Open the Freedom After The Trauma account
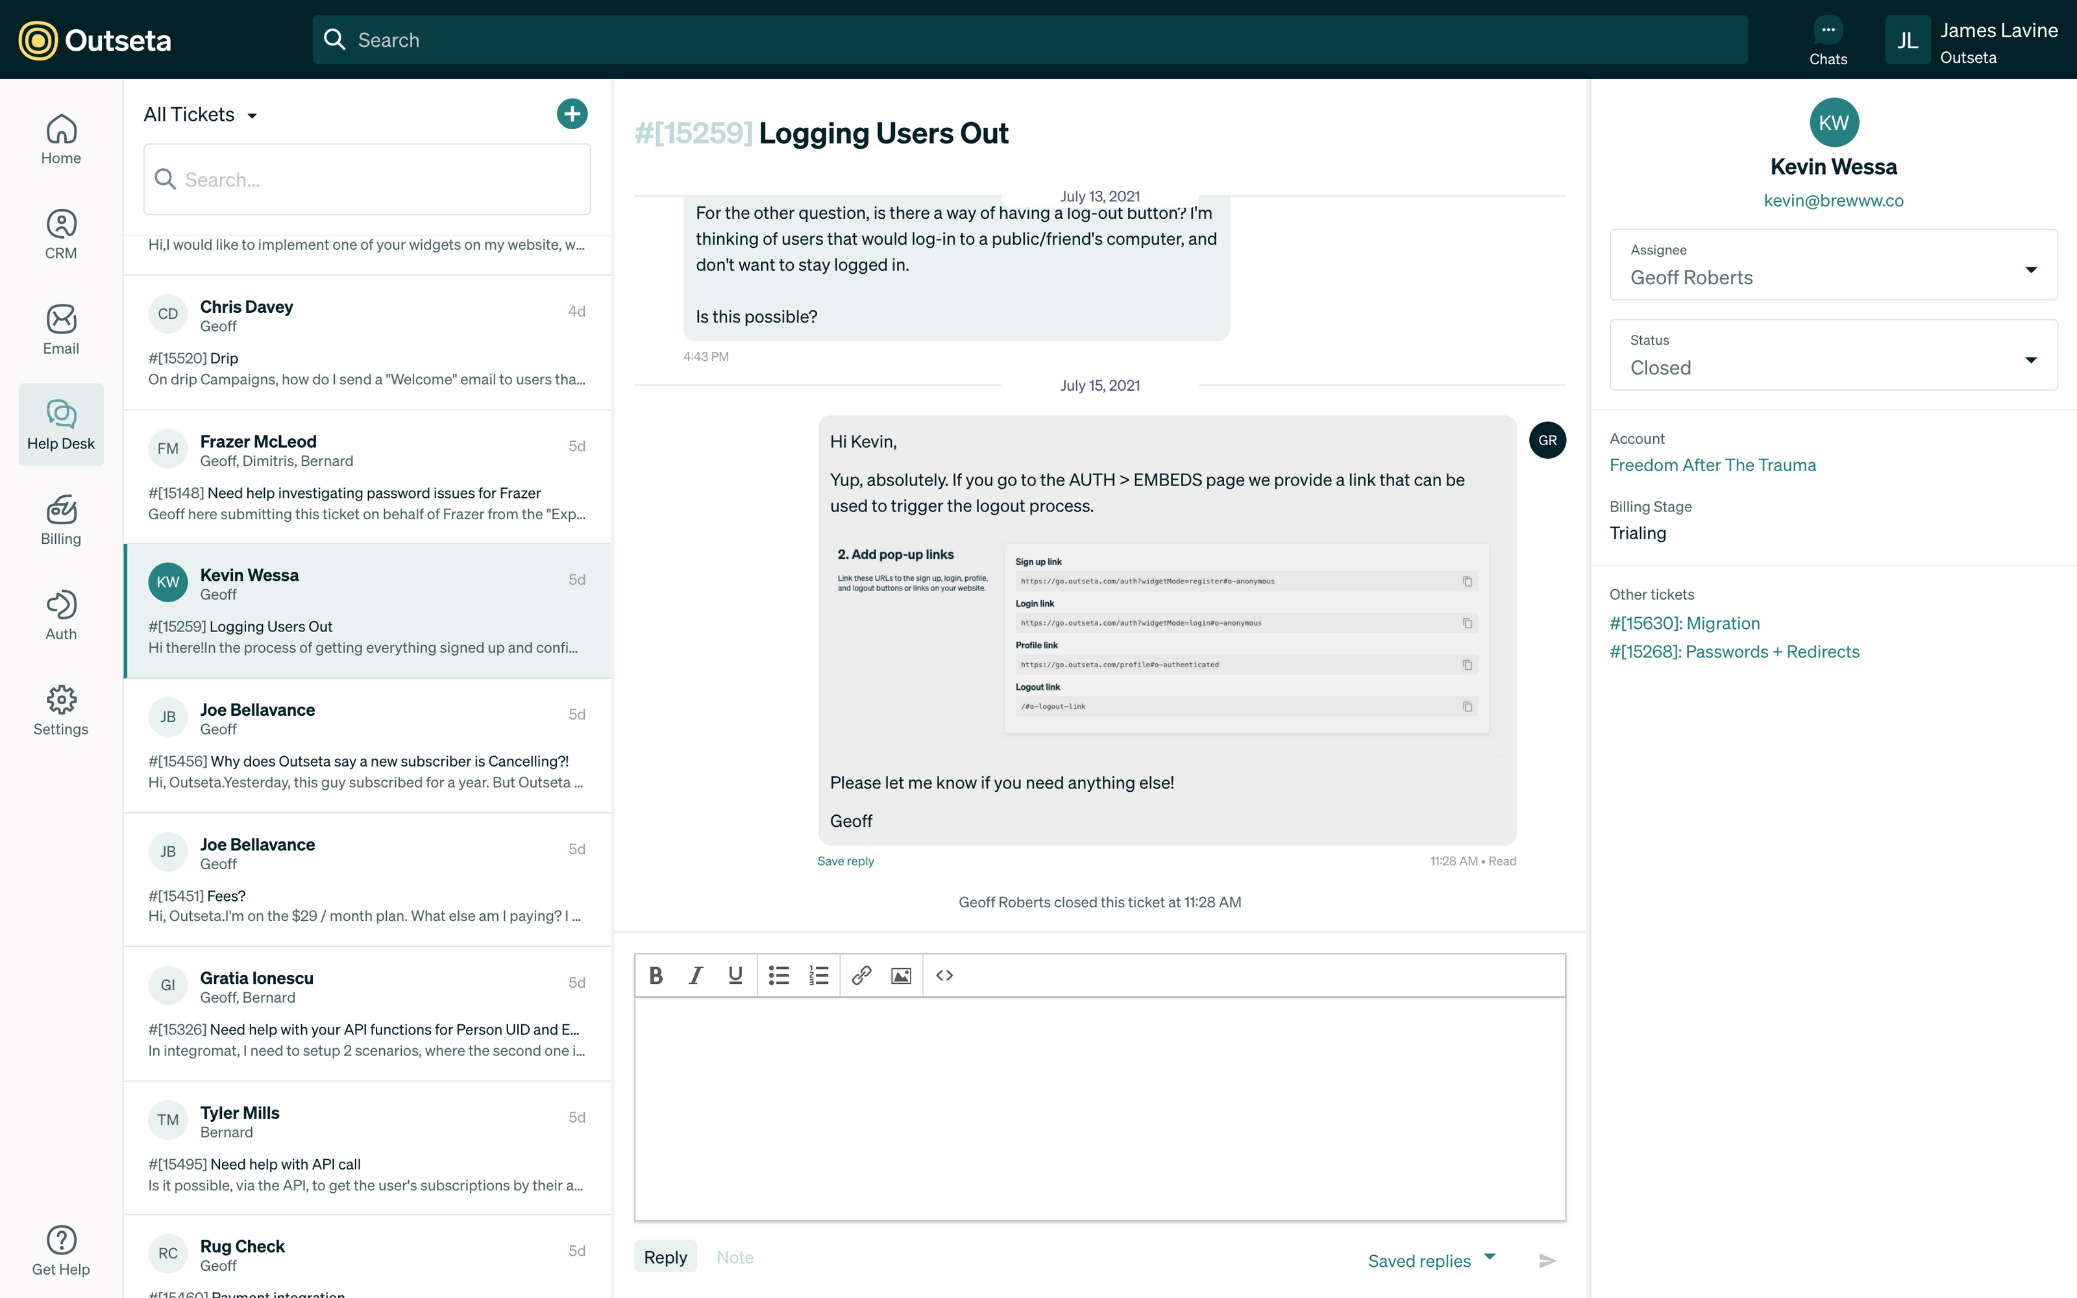This screenshot has width=2077, height=1298. click(1712, 465)
